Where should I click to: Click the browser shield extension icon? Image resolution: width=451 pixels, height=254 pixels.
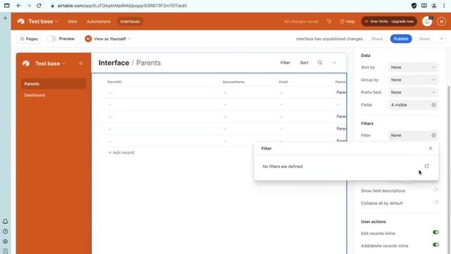coord(414,6)
